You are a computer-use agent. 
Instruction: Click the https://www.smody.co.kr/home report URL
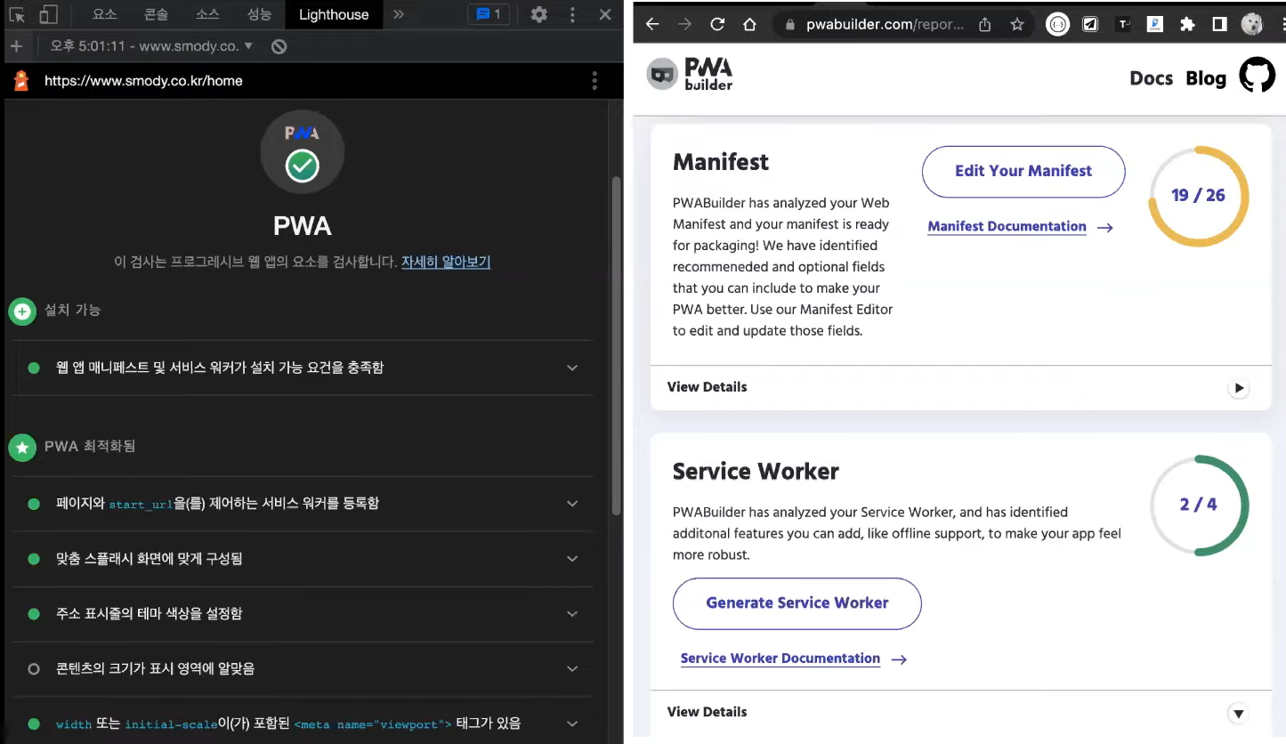click(x=143, y=81)
